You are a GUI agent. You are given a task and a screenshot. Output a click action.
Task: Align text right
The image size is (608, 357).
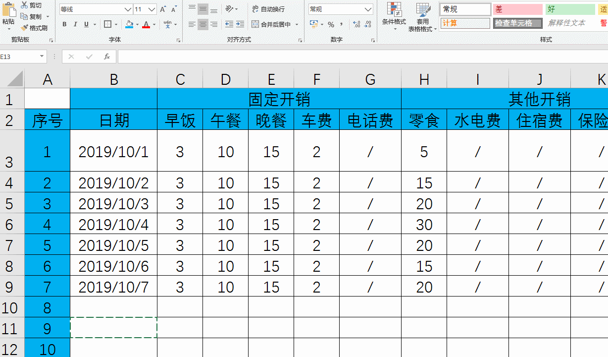214,24
